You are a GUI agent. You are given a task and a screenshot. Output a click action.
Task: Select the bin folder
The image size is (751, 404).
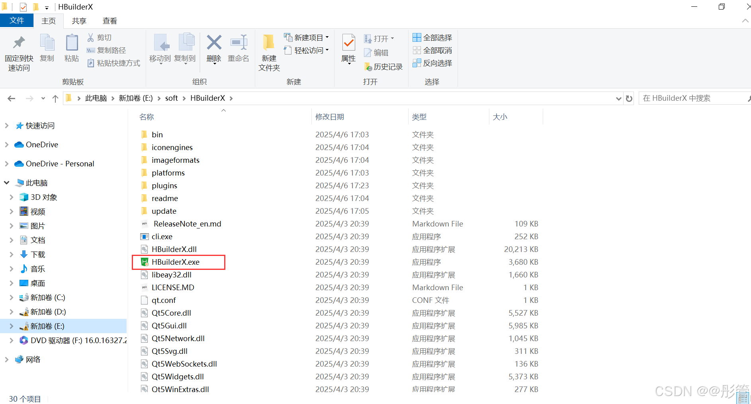click(157, 135)
